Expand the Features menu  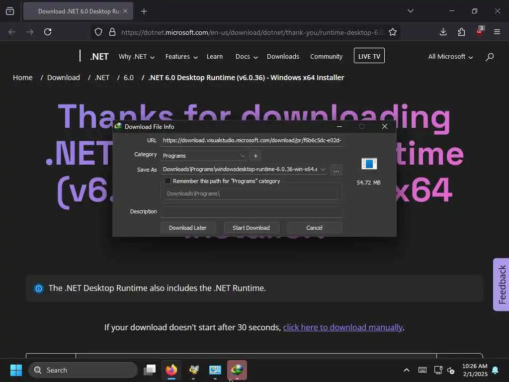[x=181, y=57]
